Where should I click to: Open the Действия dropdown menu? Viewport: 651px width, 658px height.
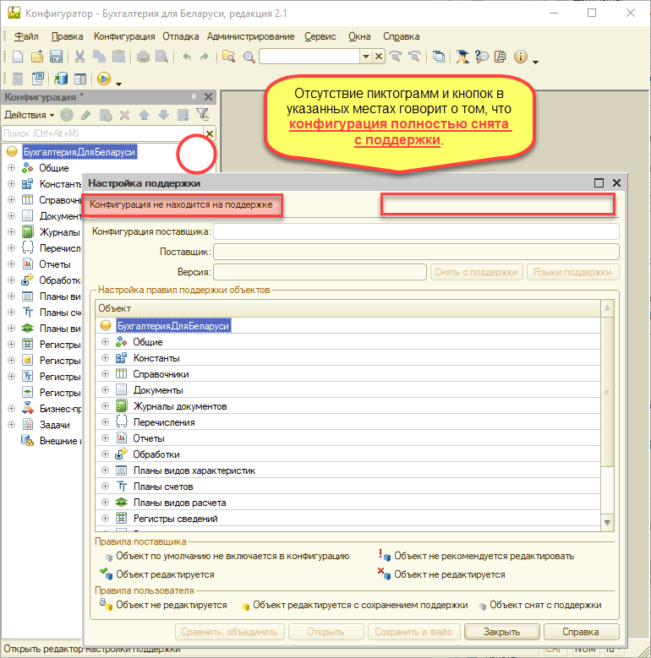click(29, 115)
